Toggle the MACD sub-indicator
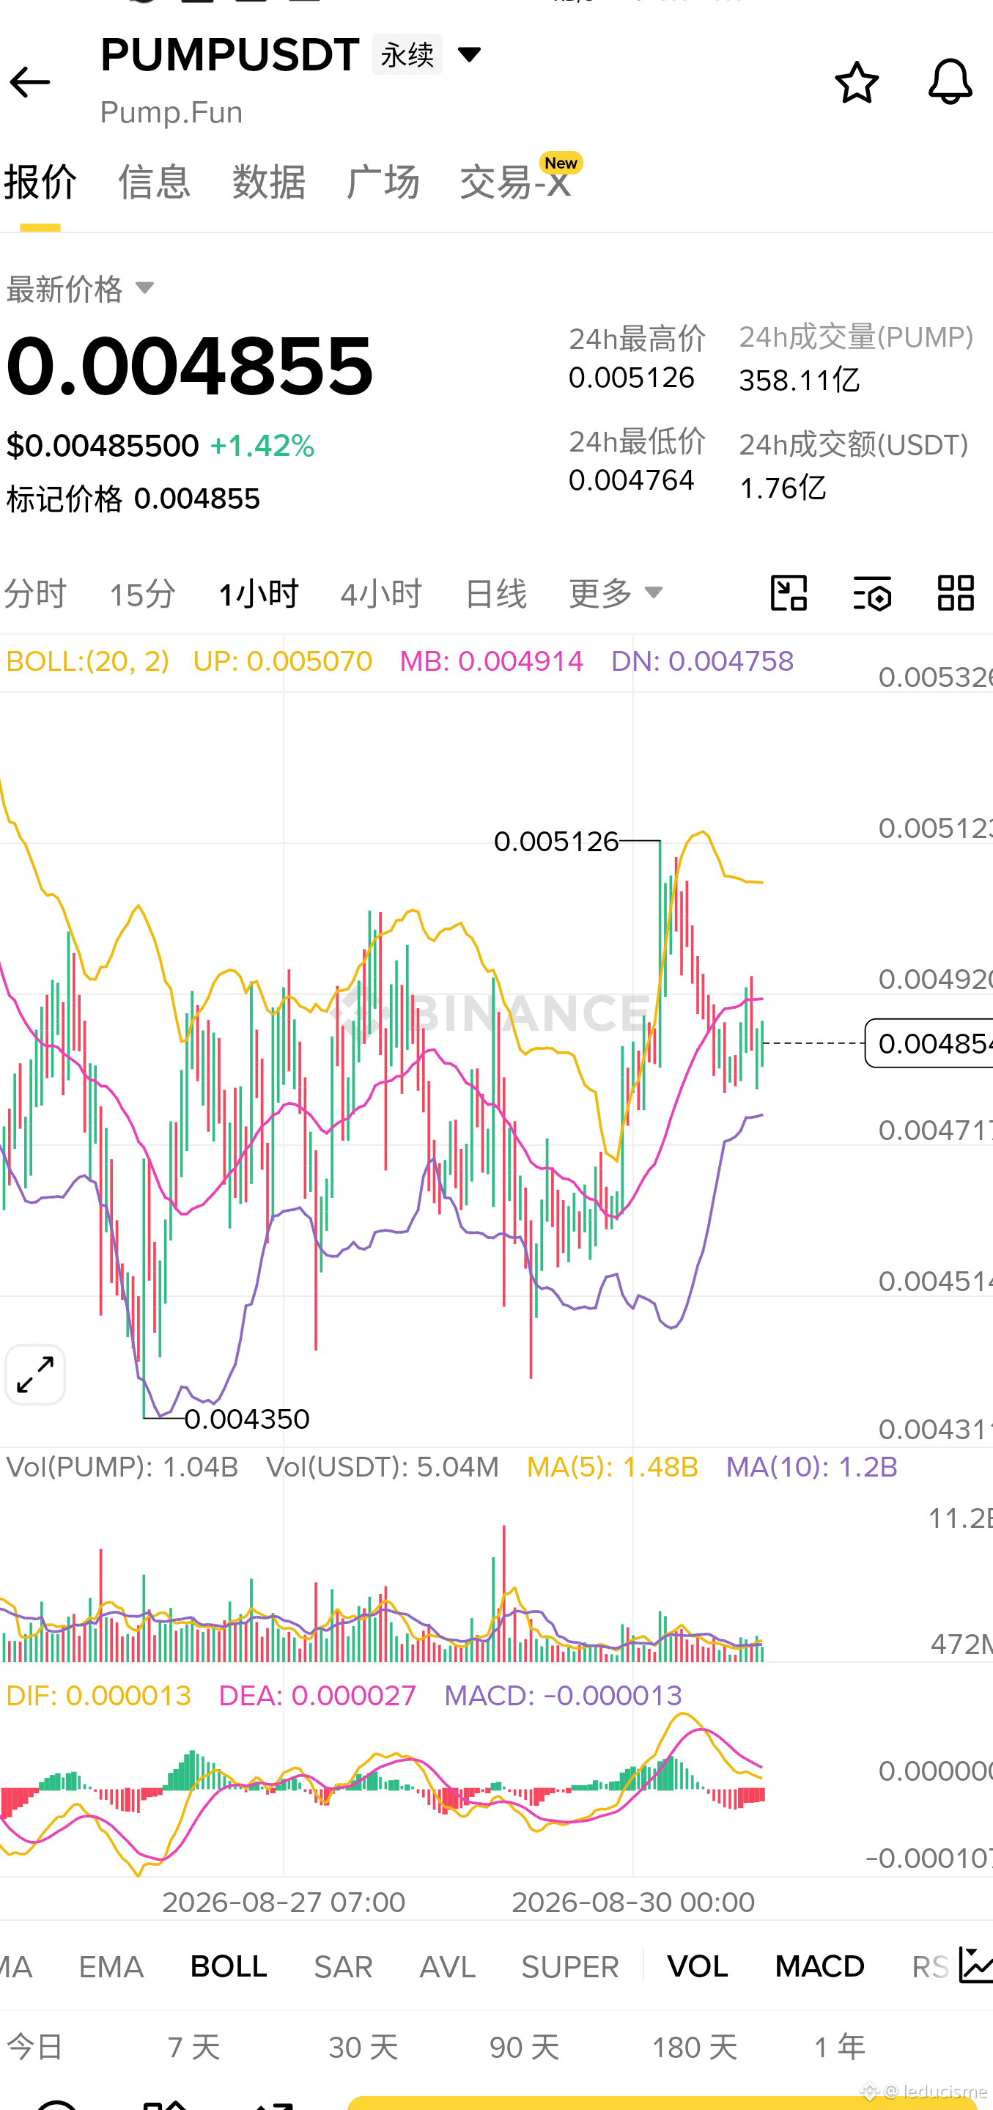Screen dimensions: 993x2110 819,1966
